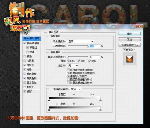The width and height of the screenshot is (150, 128).
Task: Click the white stop of 本图层 gradient bar
Action: 100,100
